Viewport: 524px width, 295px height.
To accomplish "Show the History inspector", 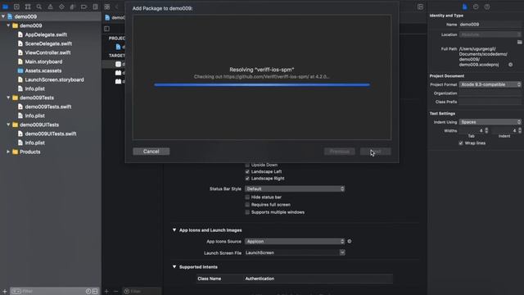I will point(476,7).
